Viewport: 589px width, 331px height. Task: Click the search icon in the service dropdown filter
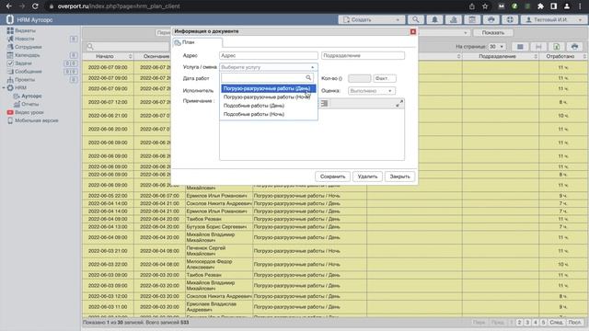coord(308,77)
